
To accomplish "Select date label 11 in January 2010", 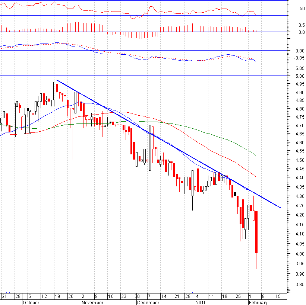I will [211, 296].
